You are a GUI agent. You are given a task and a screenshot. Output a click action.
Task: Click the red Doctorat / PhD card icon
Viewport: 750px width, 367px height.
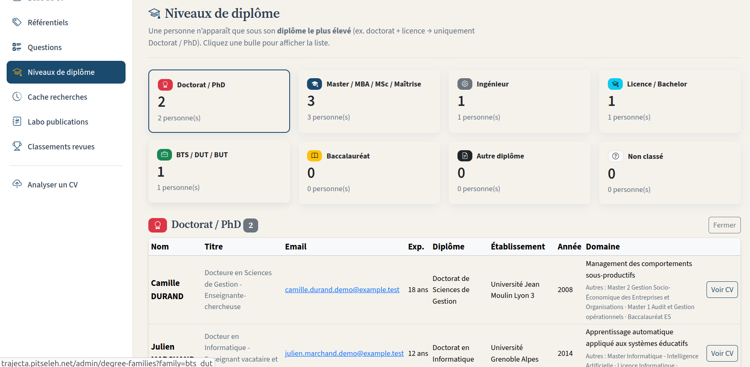point(165,85)
